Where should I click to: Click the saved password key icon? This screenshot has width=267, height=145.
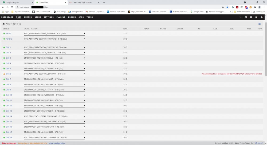pos(223,7)
